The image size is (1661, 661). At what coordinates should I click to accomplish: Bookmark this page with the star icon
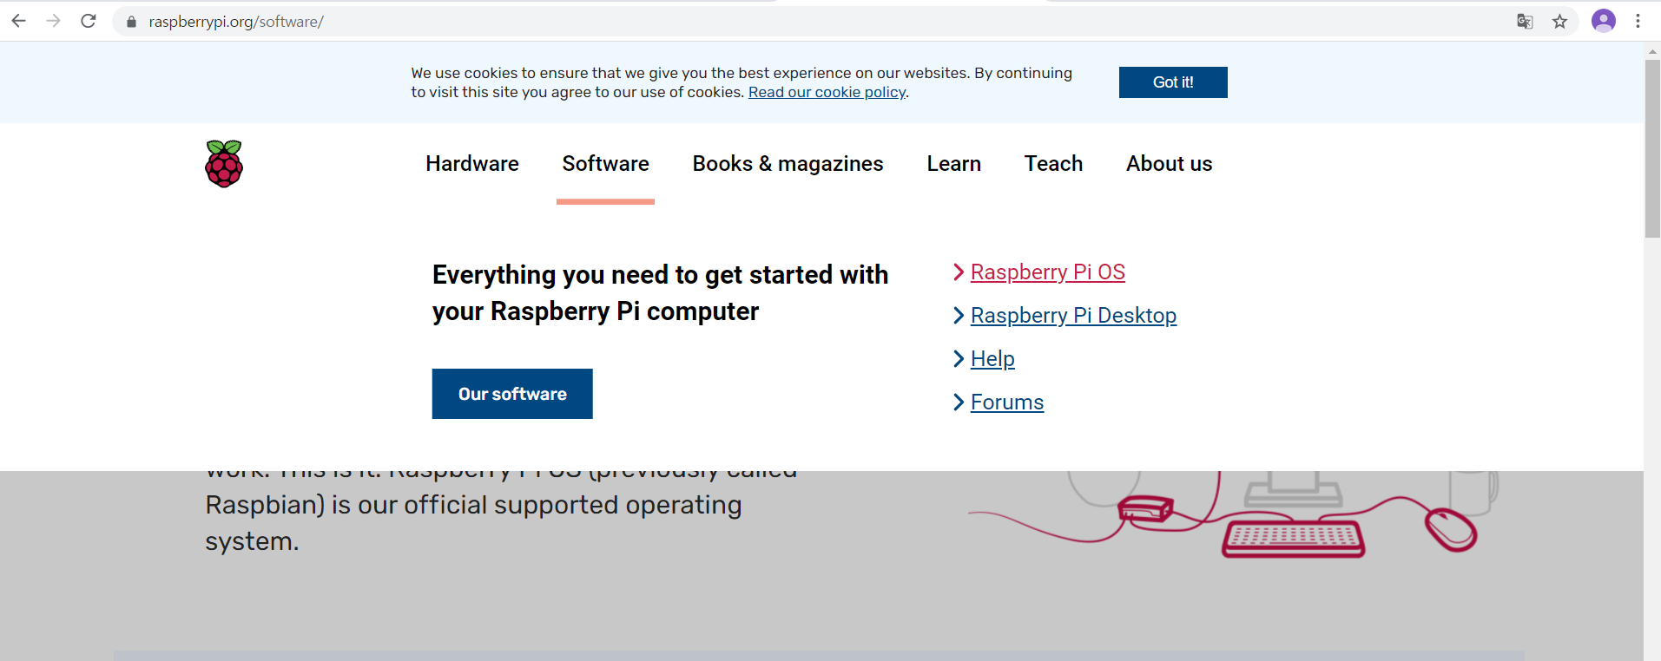pyautogui.click(x=1559, y=22)
